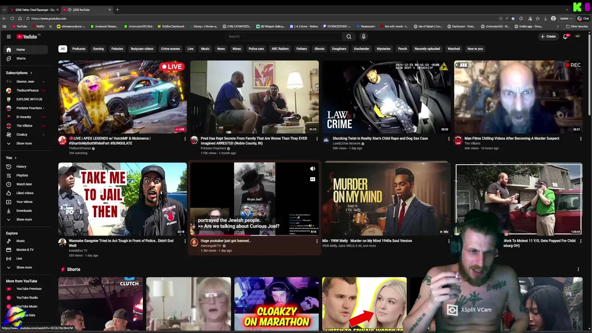
Task: Open Law&Crime Network channel link
Action: click(x=346, y=143)
